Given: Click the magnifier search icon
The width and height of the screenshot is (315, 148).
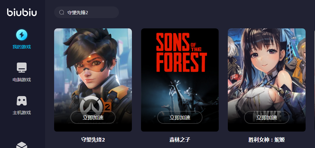Looking at the screenshot, I should coord(62,12).
